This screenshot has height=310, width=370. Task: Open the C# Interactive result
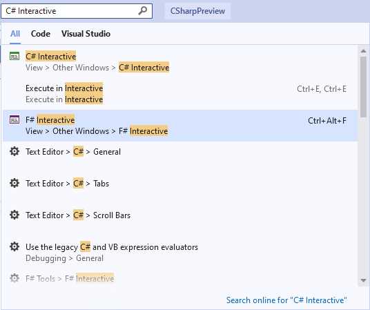[x=180, y=62]
